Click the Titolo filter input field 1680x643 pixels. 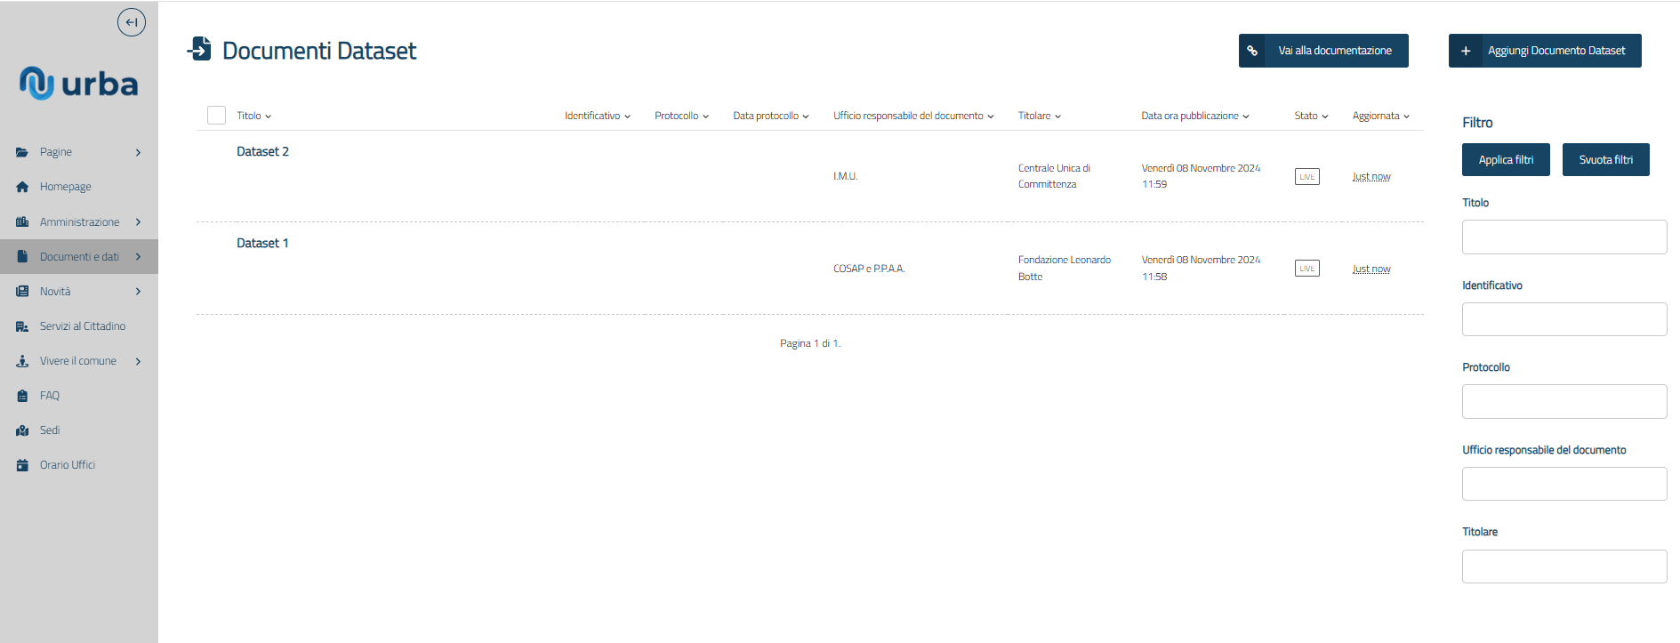1563,237
